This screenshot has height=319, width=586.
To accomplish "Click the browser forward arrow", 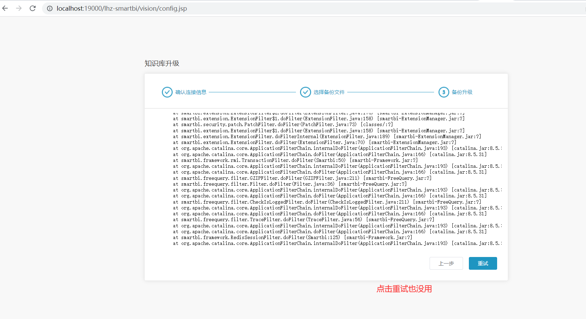I will point(19,8).
